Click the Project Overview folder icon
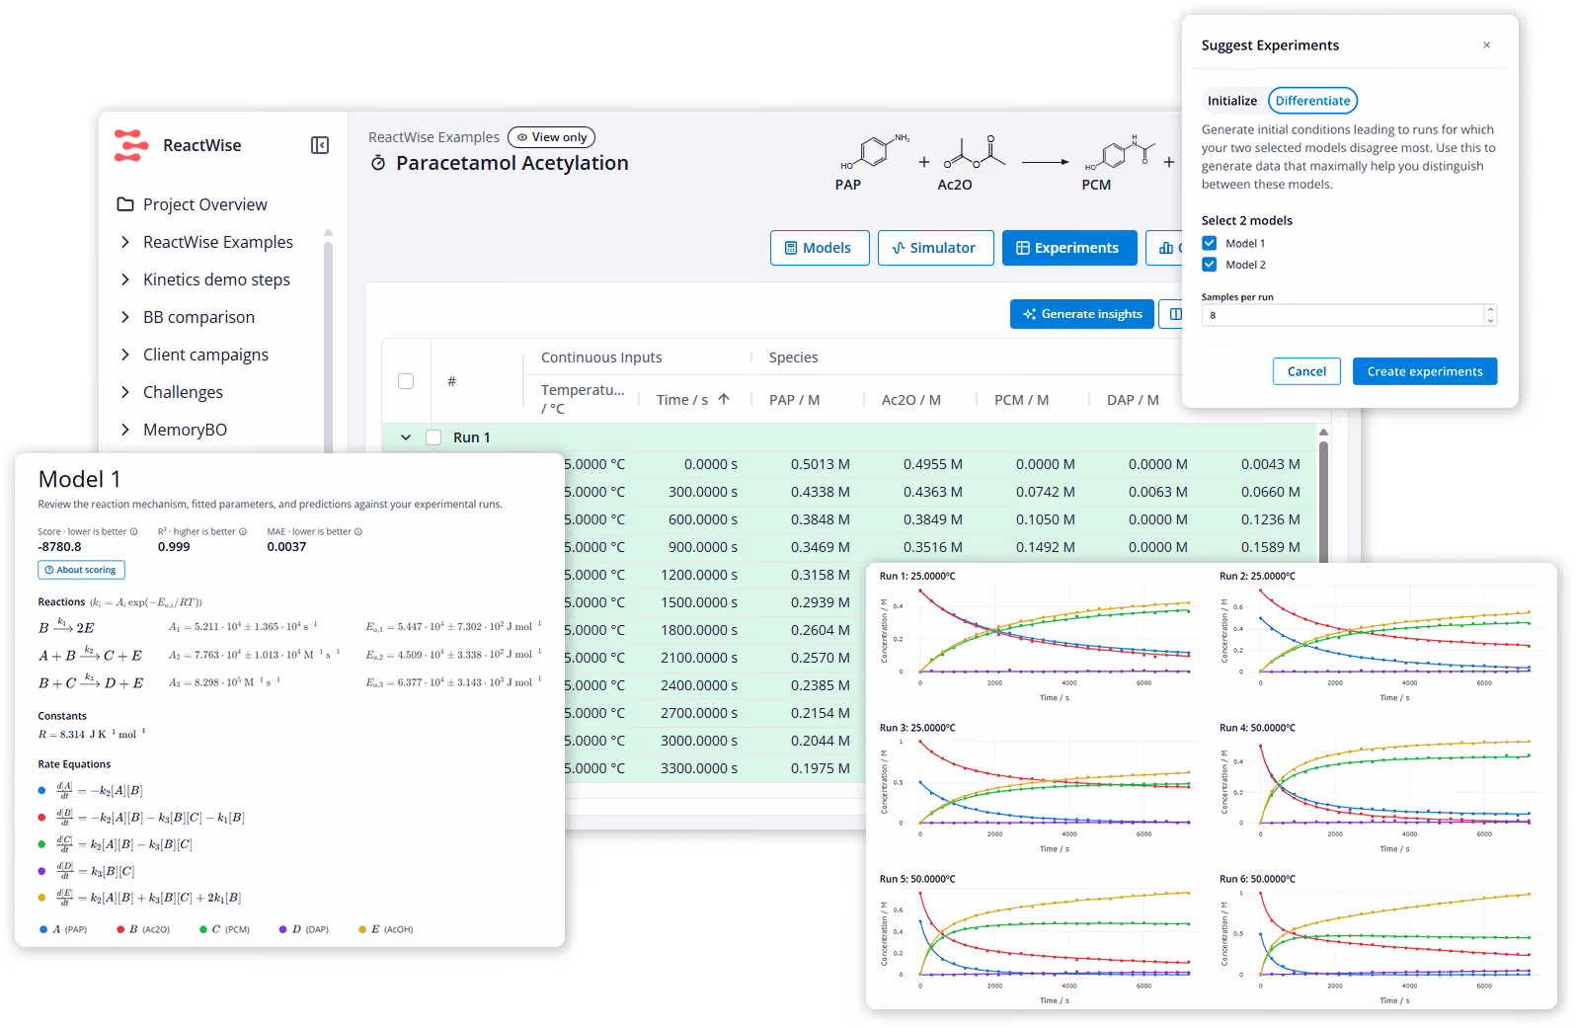This screenshot has height=1028, width=1576. (125, 204)
